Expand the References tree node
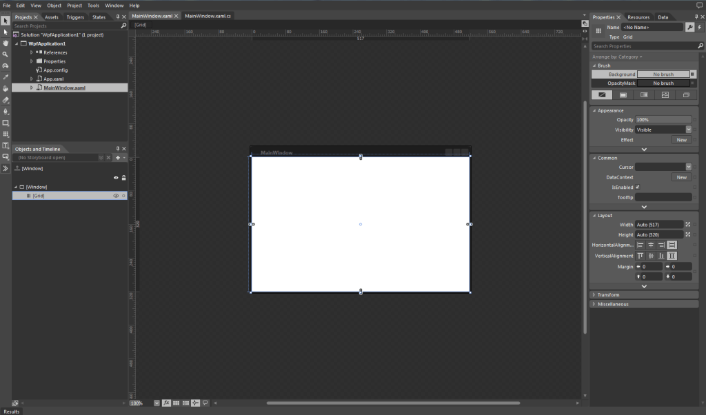The height and width of the screenshot is (415, 706). [32, 52]
